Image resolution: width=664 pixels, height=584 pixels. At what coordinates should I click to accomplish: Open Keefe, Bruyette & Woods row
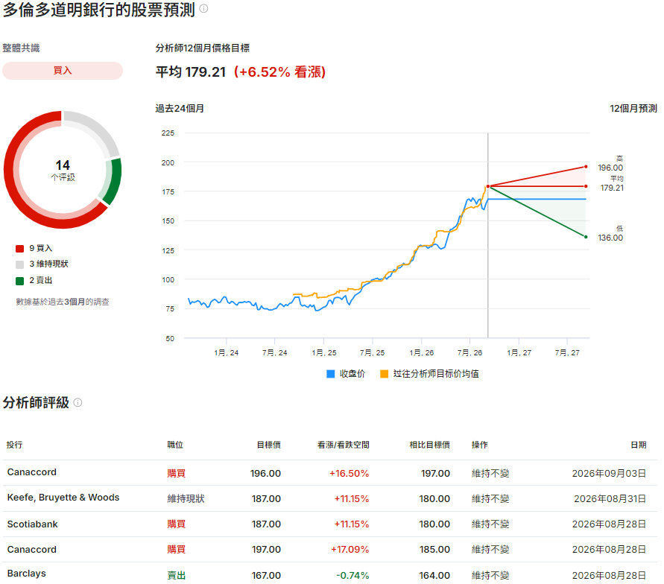(x=330, y=498)
